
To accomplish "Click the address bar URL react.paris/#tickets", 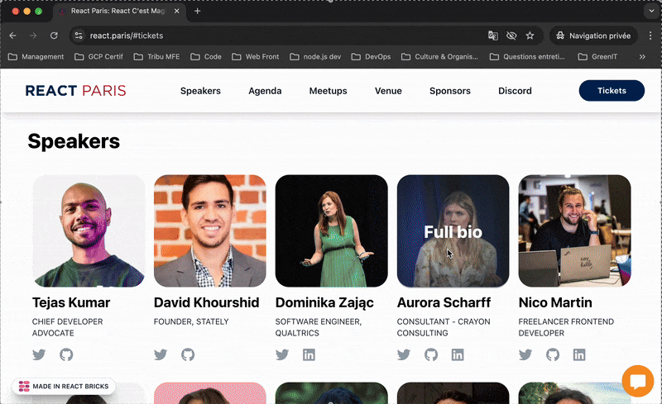I will [x=127, y=36].
